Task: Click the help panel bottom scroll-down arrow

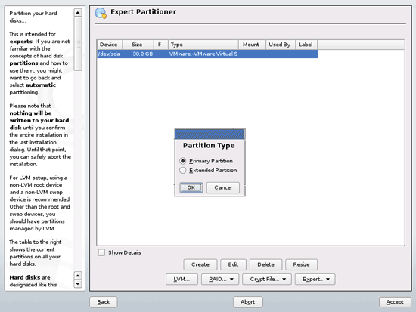Action: [78, 284]
